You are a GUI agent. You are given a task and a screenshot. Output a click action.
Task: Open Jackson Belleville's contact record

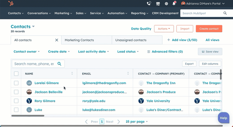(x=49, y=92)
